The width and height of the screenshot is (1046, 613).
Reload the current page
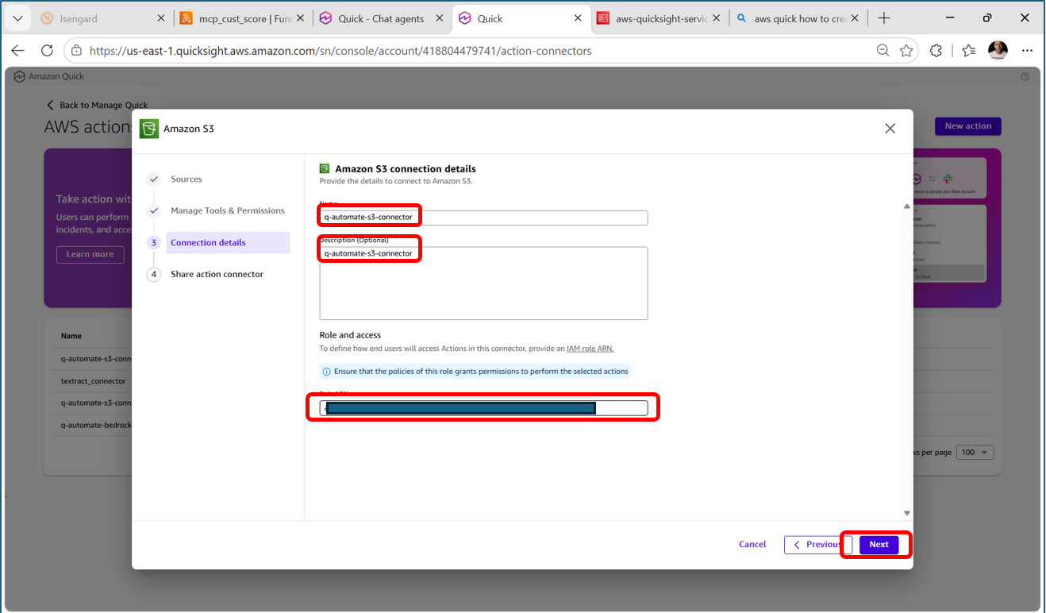tap(47, 51)
